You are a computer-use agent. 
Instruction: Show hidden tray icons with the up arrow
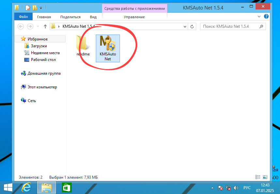[x=212, y=188]
